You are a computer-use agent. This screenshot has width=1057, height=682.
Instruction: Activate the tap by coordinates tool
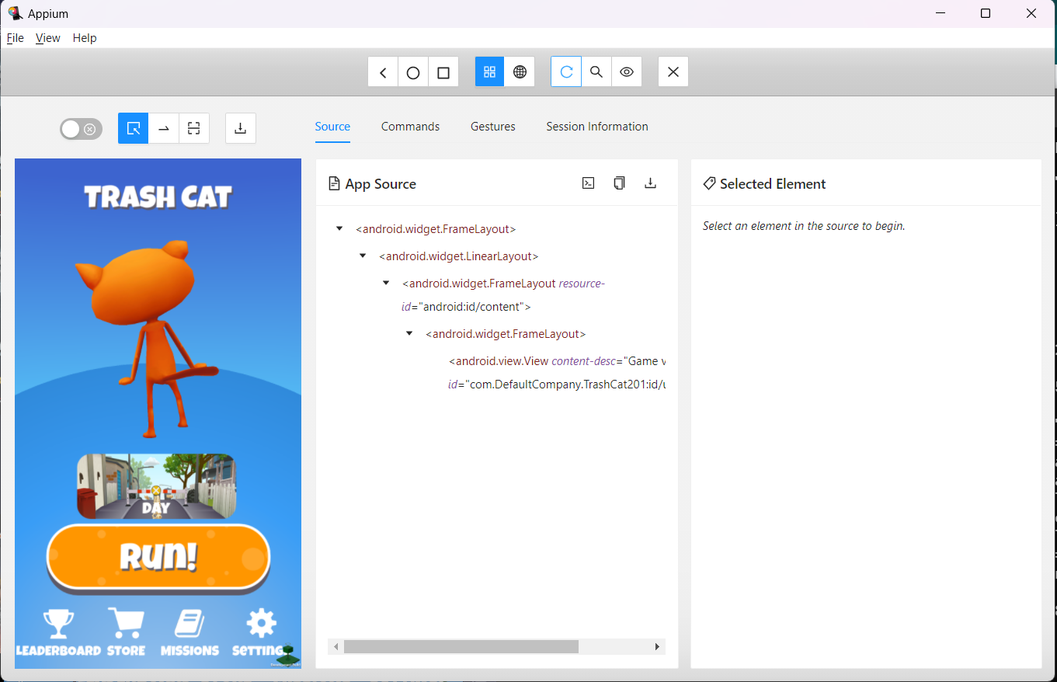193,127
